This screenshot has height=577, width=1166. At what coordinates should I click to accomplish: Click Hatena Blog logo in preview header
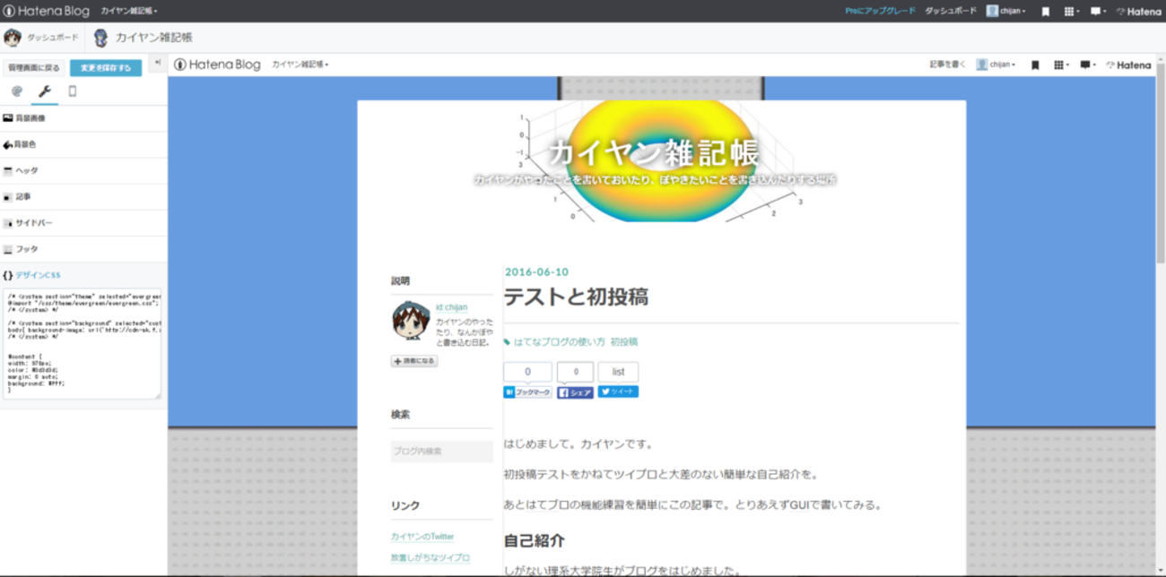[217, 65]
